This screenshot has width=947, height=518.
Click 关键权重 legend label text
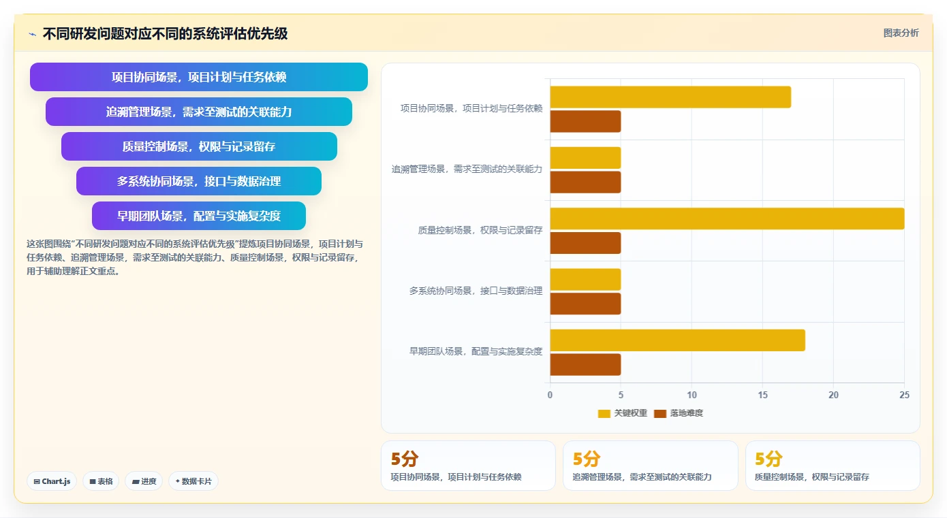(x=631, y=413)
